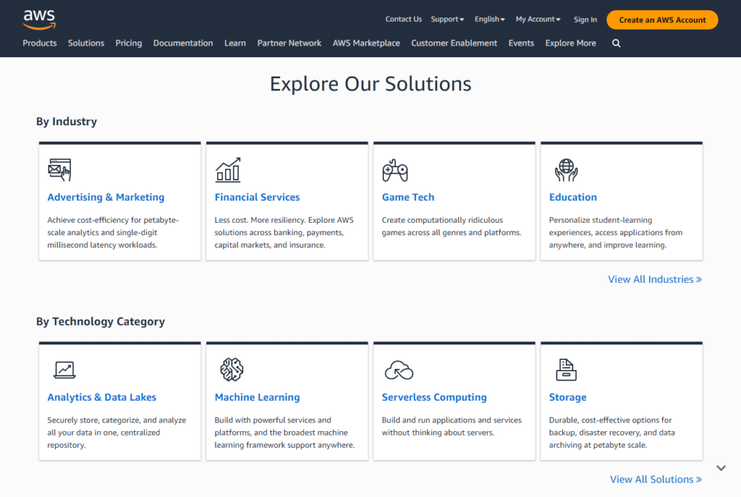Expand the My Account dropdown
The height and width of the screenshot is (497, 741).
(x=538, y=20)
